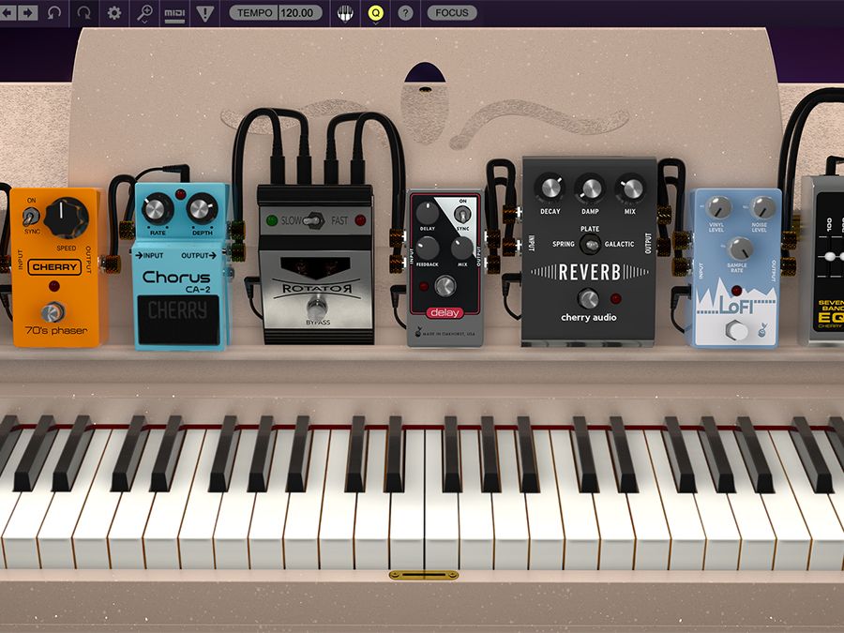844x633 pixels.
Task: Open the zoom magnifier dropdown
Action: [x=144, y=13]
